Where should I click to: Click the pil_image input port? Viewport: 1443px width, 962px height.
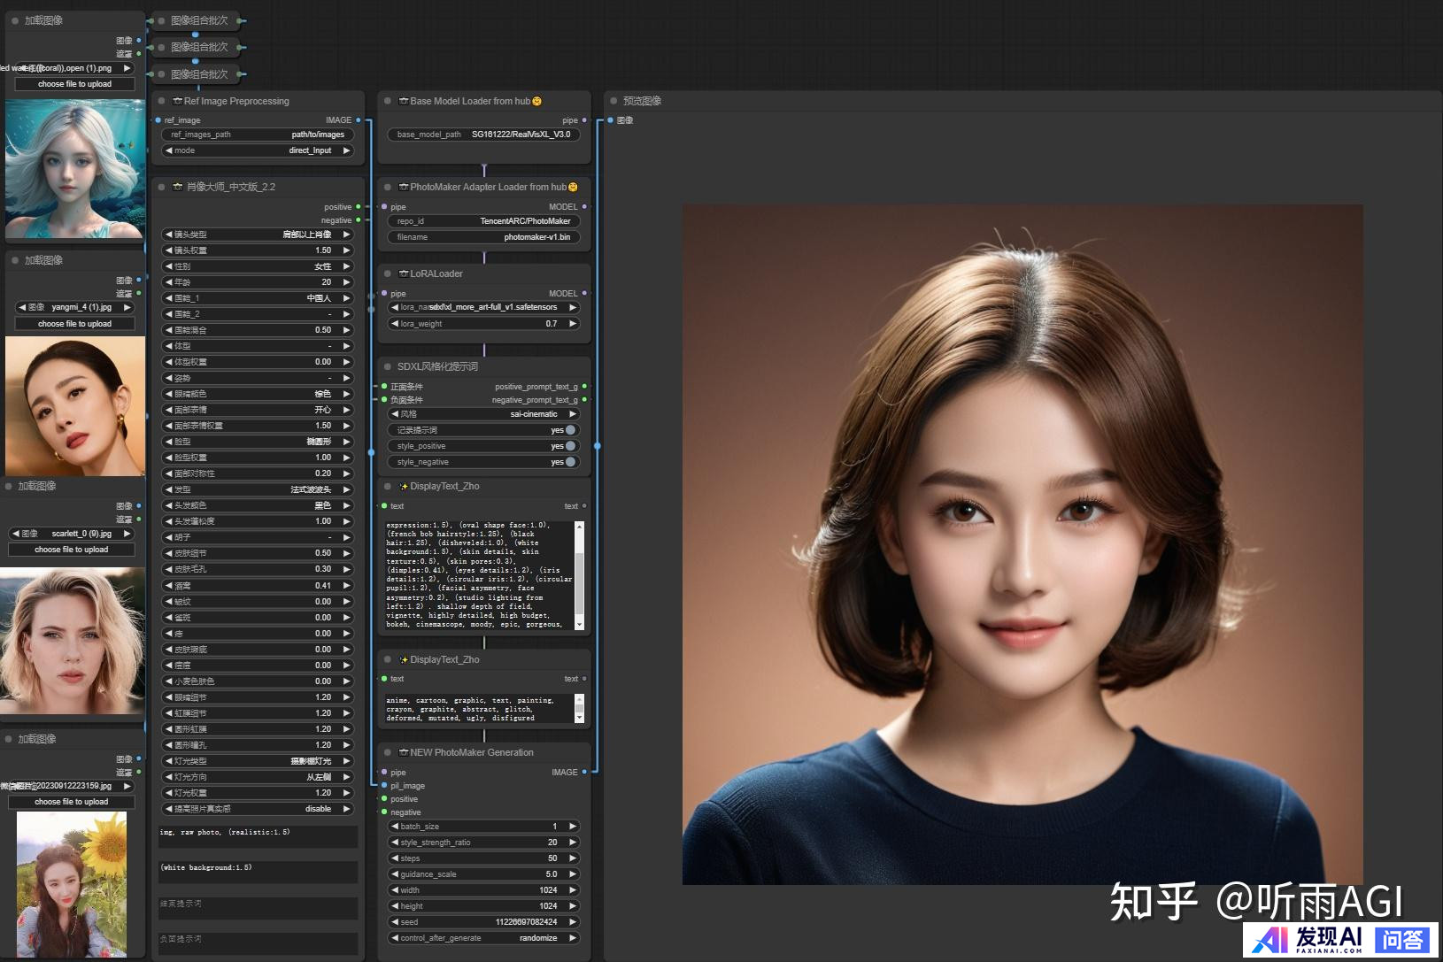[x=384, y=786]
